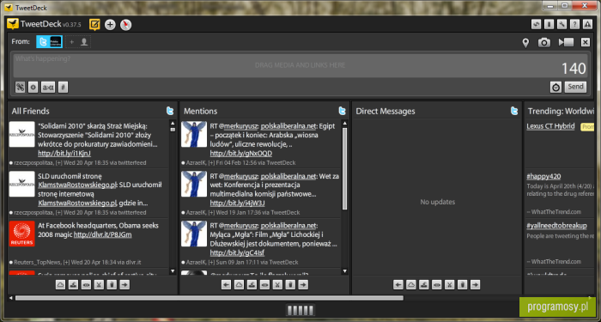Open the yellow compose tweet icon
601x322 pixels.
coord(94,25)
